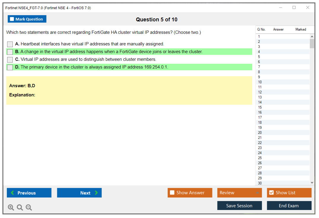
Task: Click the zoom in magnifier icon
Action: click(x=11, y=208)
